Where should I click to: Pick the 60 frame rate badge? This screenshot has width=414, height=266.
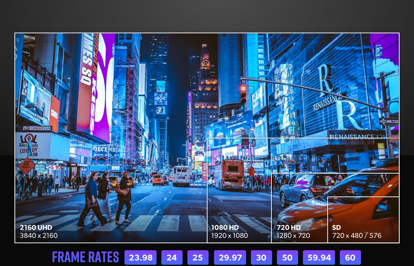(350, 257)
